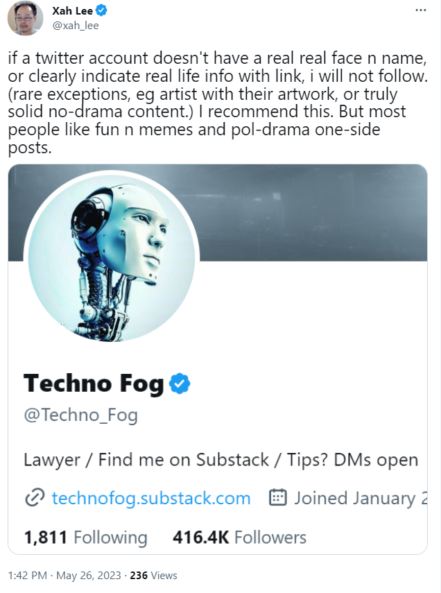
Task: Click the Techno Fog profile name
Action: [x=94, y=383]
